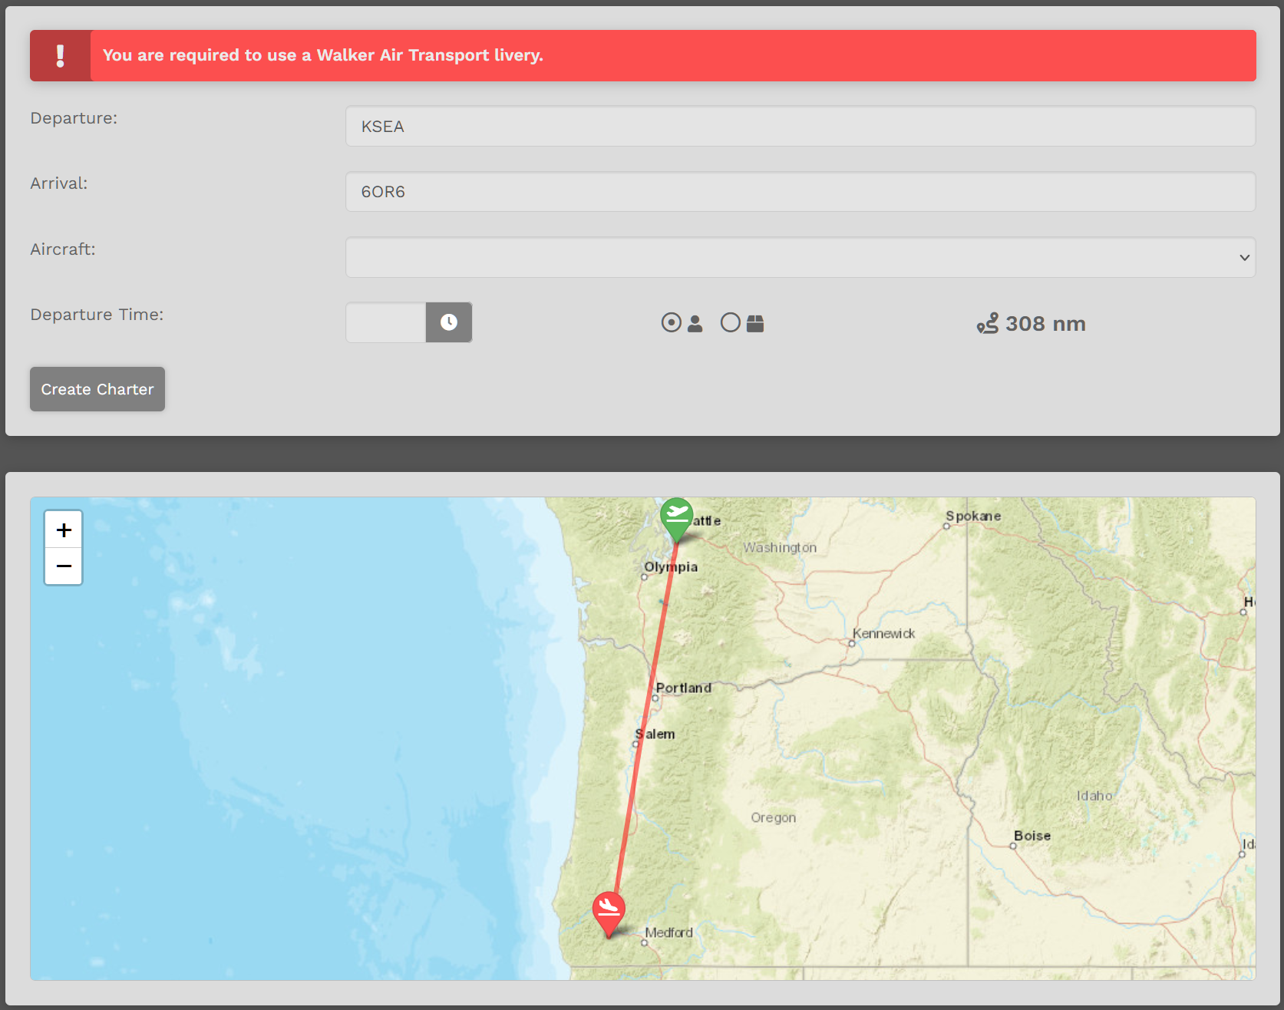The width and height of the screenshot is (1284, 1010).
Task: Click the Create Charter button
Action: pos(97,389)
